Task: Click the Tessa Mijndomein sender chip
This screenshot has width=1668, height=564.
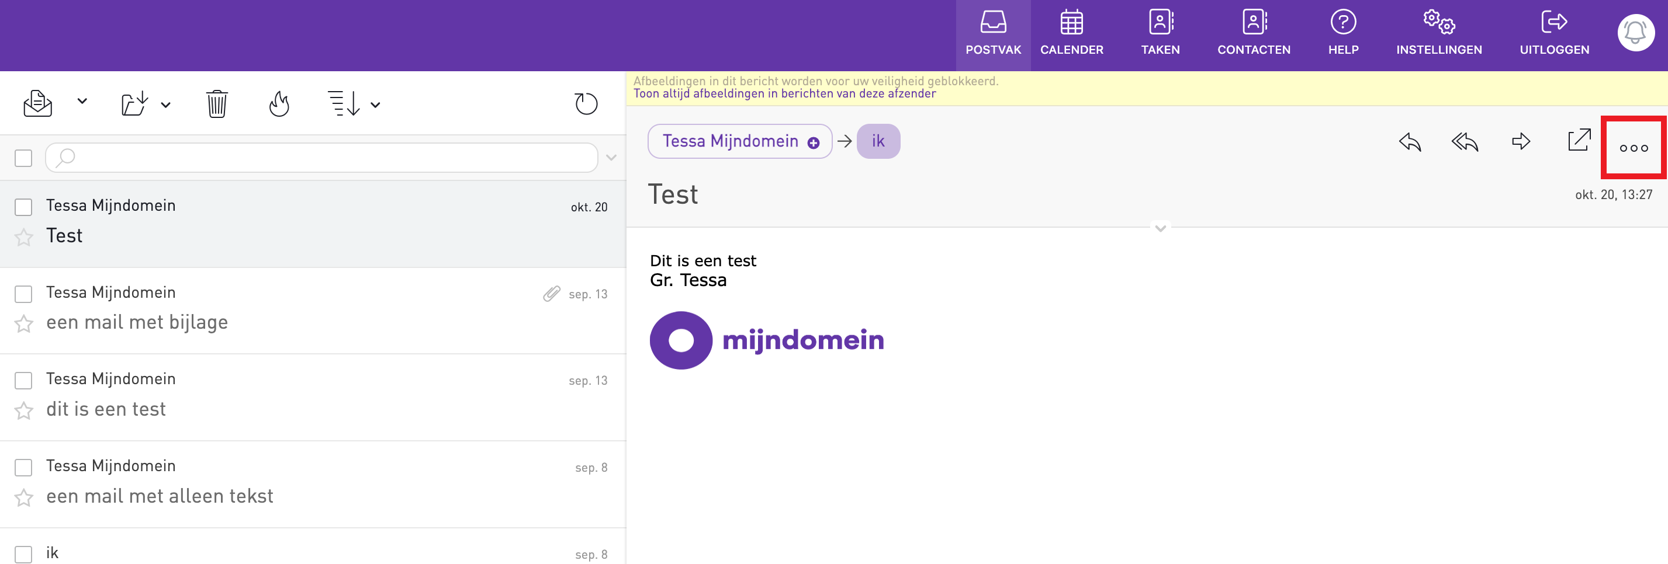Action: (739, 141)
